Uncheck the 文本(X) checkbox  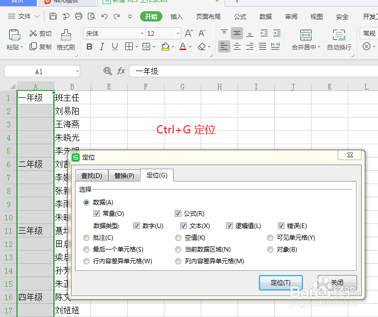point(183,226)
